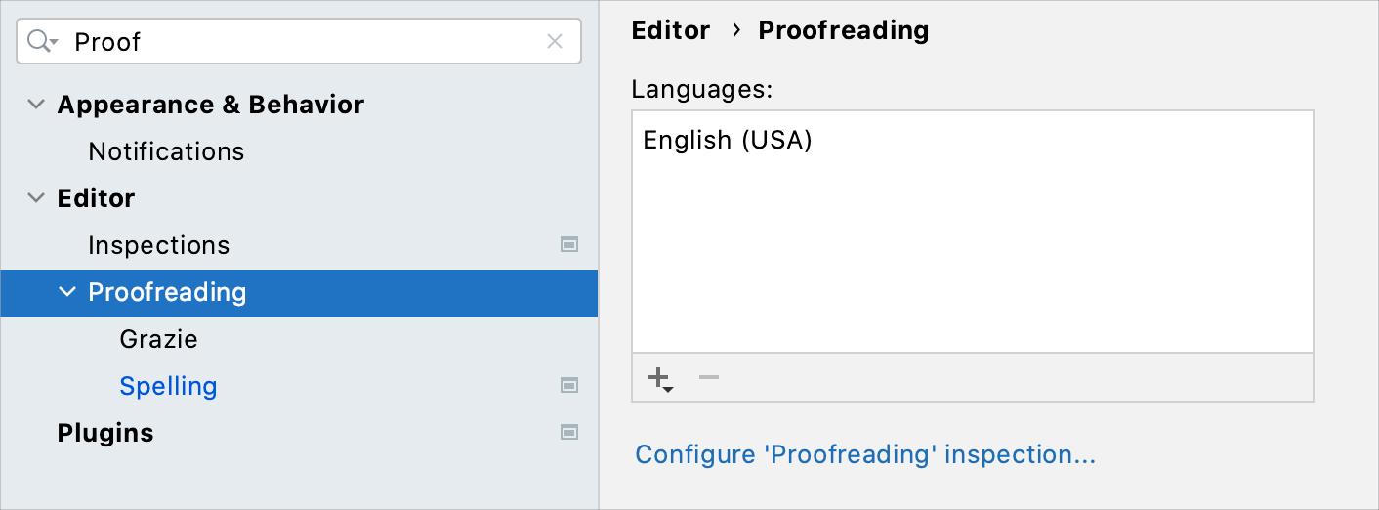Click the project-level icon beside Plugins
Viewport: 1379px width, 510px height.
click(x=569, y=433)
